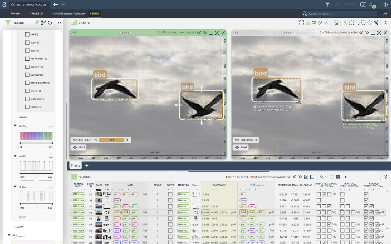Image resolution: width=391 pixels, height=244 pixels.
Task: Go to next label using right arrow
Action: [127, 140]
